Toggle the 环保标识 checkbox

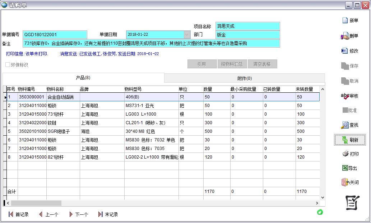click(8, 65)
